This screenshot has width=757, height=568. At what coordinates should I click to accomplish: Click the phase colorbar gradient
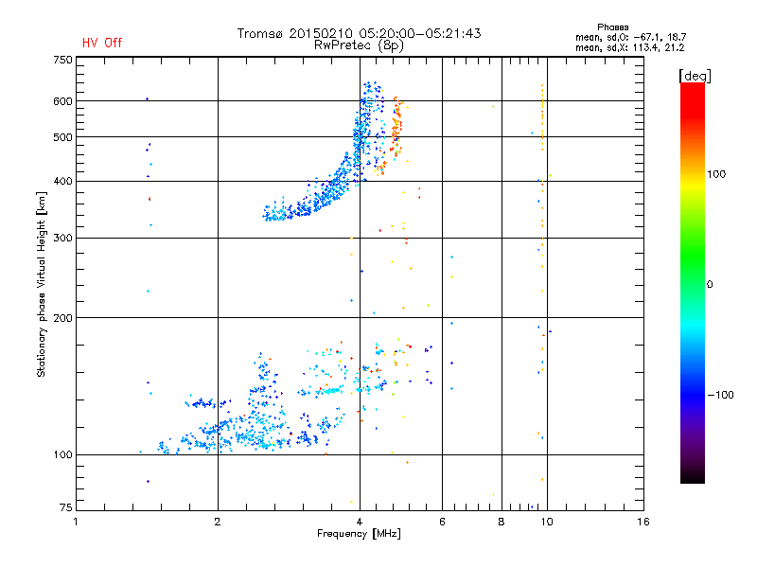tap(693, 282)
